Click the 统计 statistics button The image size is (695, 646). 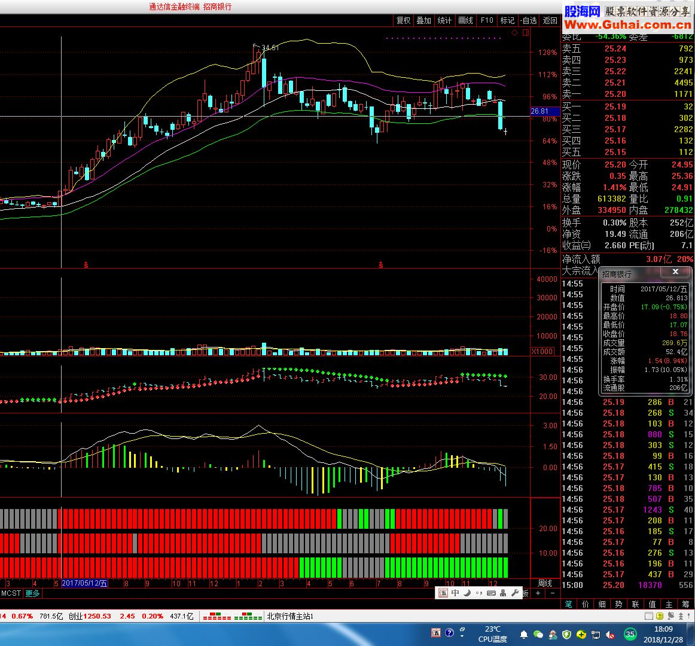(444, 20)
